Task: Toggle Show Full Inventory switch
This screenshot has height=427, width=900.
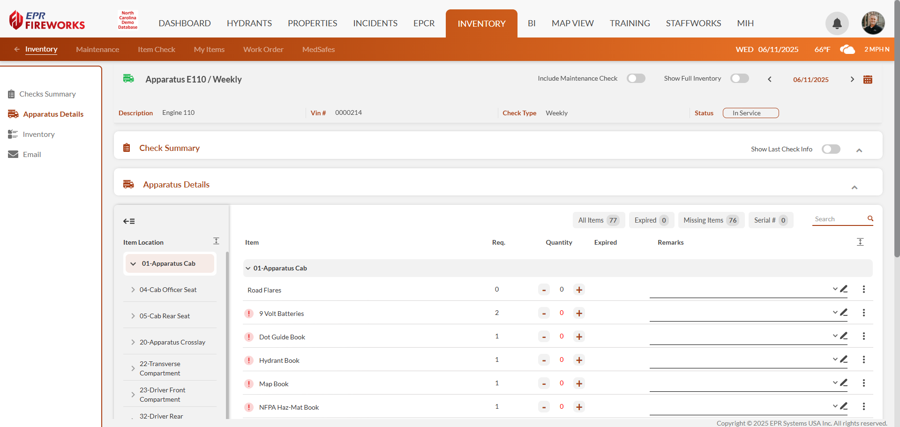Action: [x=739, y=78]
